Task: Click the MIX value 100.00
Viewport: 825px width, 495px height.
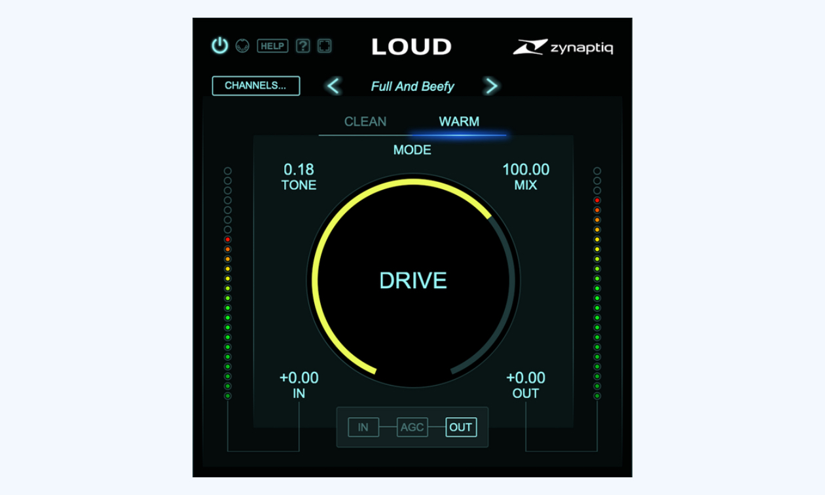Action: (x=526, y=170)
